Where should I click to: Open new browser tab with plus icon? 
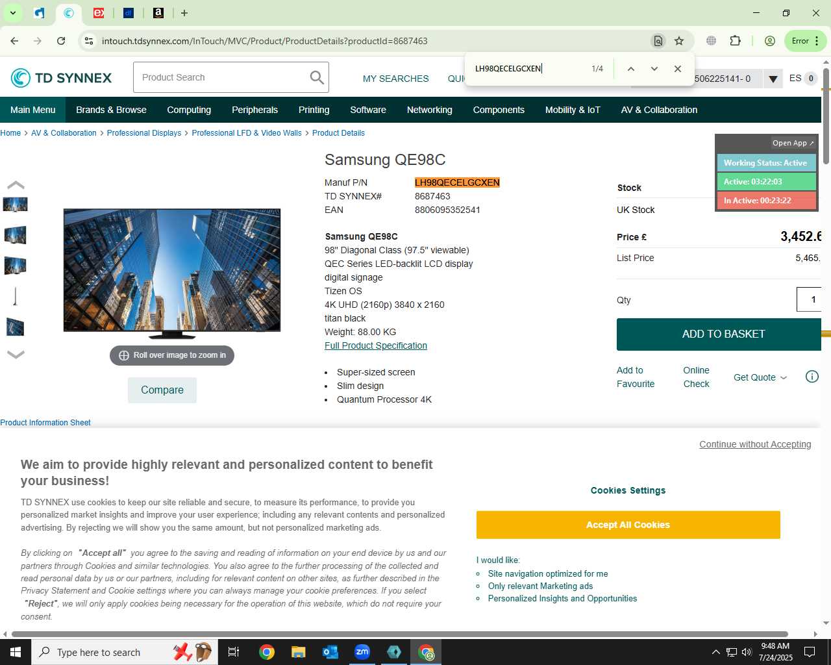[x=184, y=13]
